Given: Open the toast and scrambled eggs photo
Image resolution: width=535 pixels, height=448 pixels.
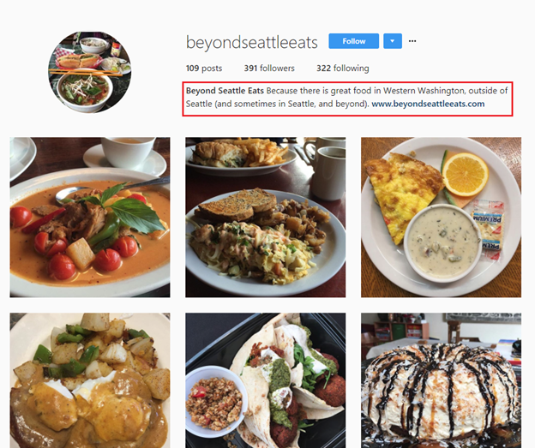Looking at the screenshot, I should [x=266, y=218].
